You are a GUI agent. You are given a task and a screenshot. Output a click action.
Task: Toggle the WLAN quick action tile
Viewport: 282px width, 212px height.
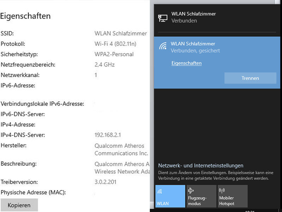pos(170,196)
